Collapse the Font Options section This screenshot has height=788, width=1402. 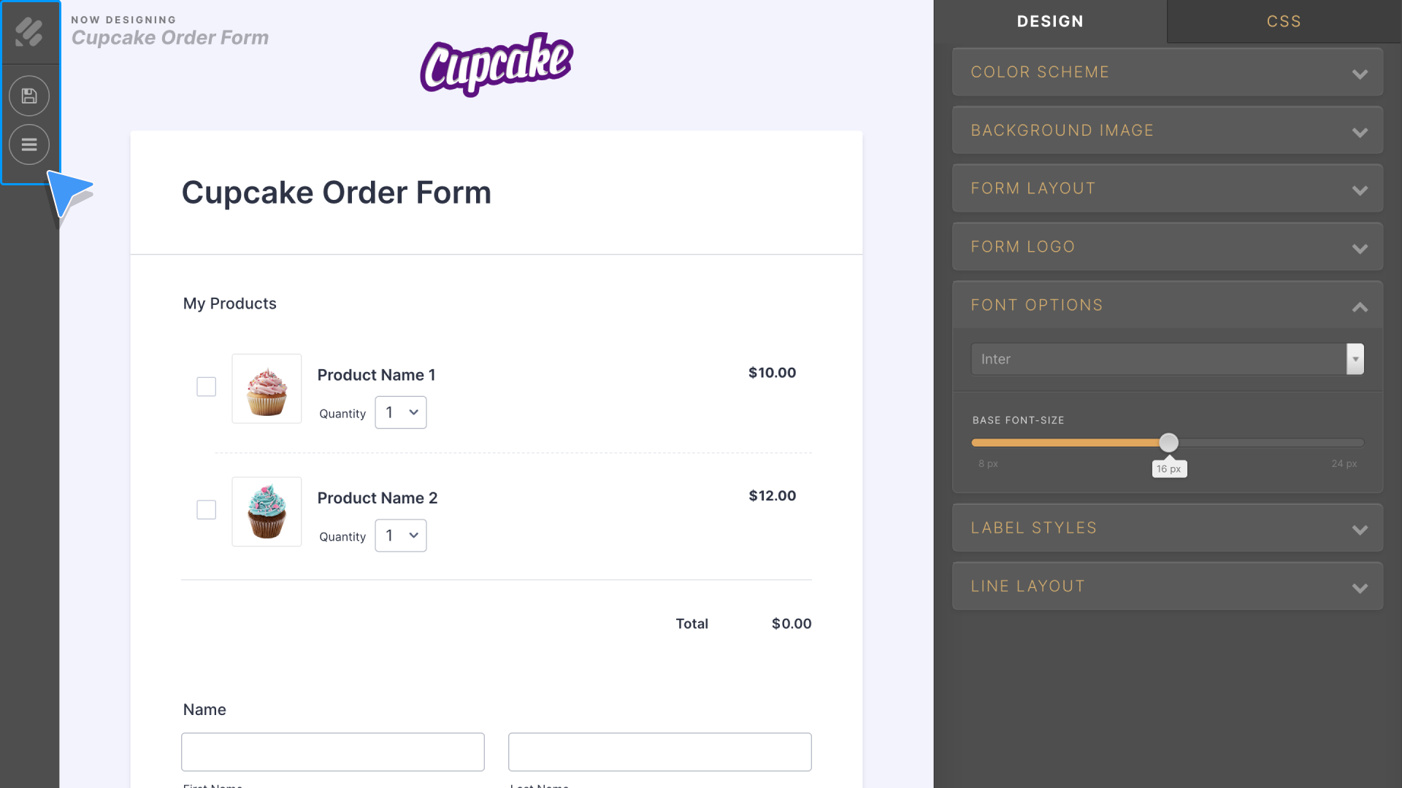(x=1167, y=305)
